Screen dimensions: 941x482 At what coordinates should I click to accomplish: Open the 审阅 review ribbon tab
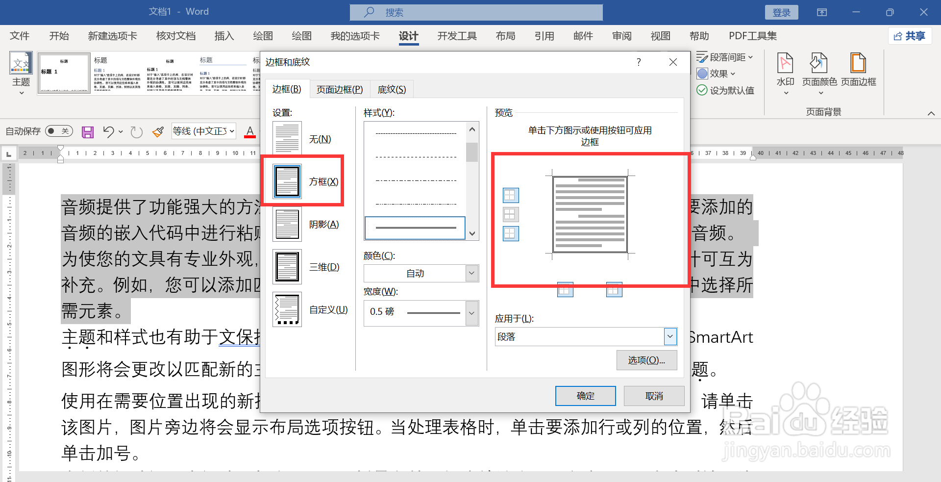point(622,36)
